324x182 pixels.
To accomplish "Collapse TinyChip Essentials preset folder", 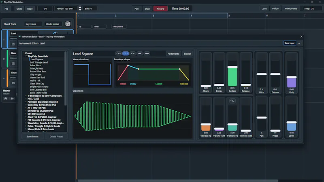I will coord(26,56).
